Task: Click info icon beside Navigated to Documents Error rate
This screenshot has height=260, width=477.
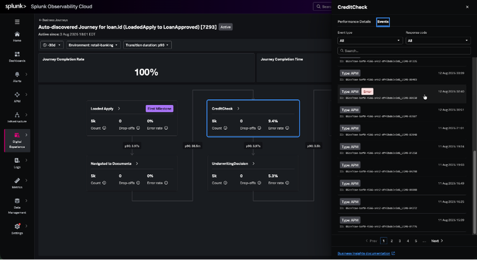Action: pos(166,182)
